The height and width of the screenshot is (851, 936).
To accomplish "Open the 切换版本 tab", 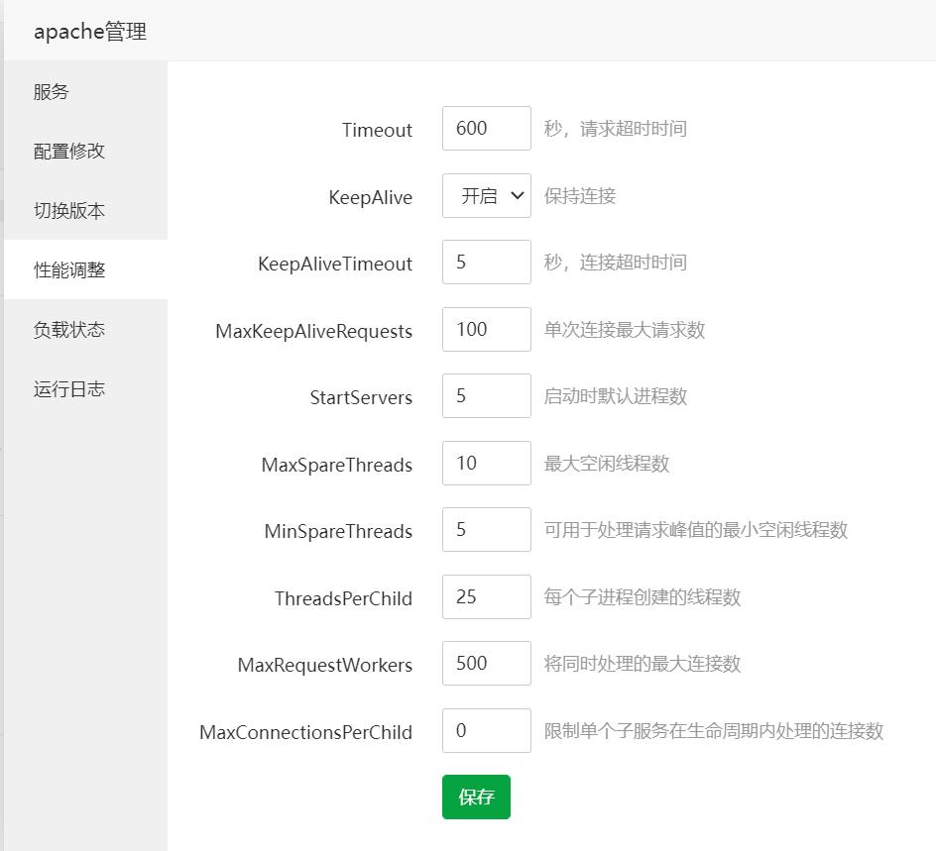I will point(85,210).
